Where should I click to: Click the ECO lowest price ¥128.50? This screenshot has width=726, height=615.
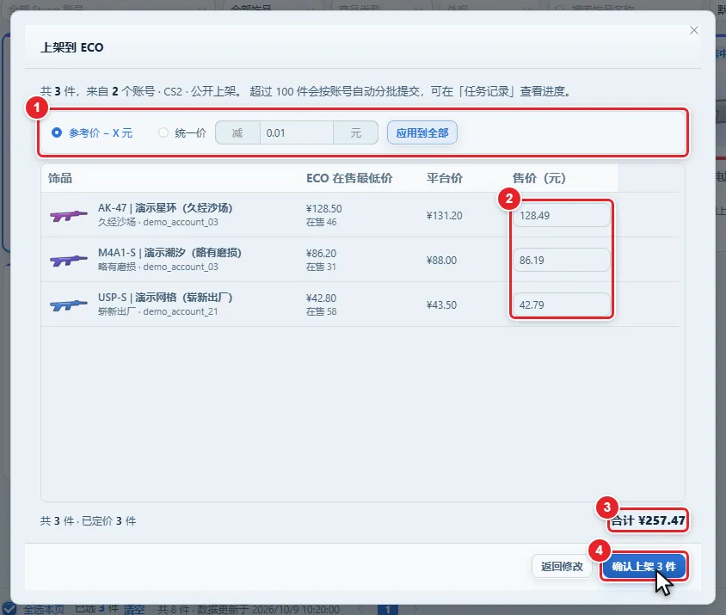pyautogui.click(x=323, y=209)
